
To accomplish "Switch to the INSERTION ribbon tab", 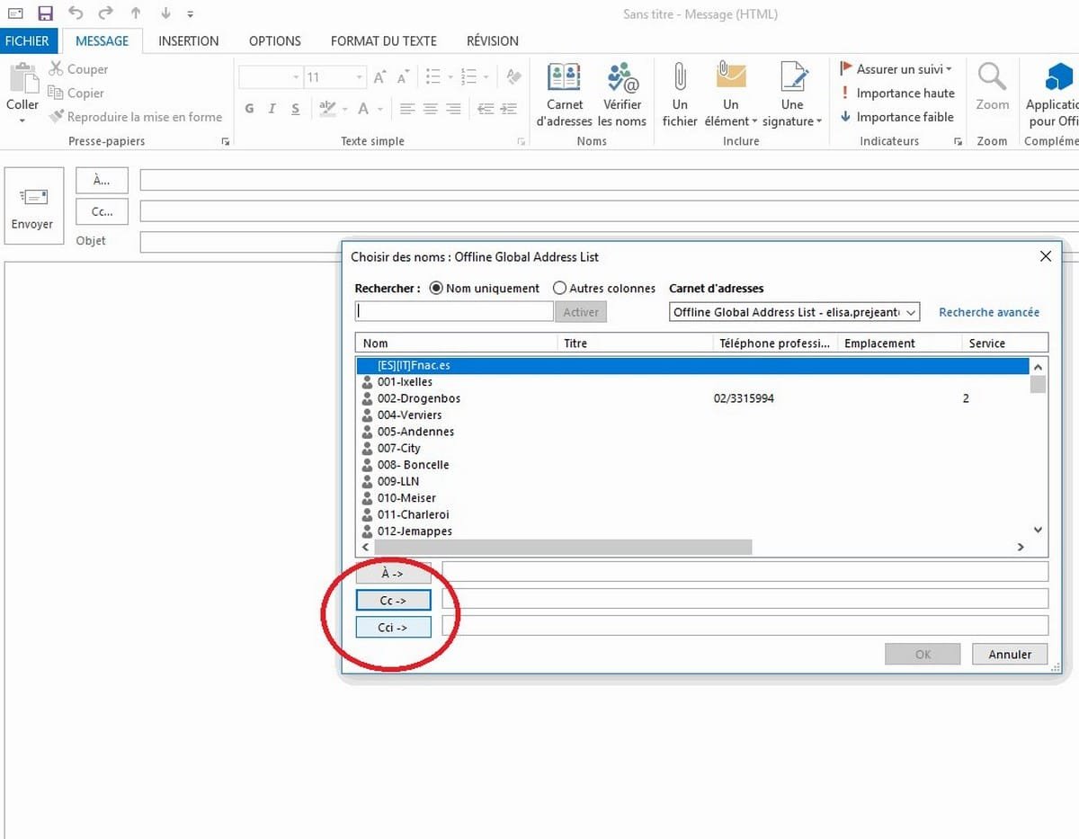I will [188, 40].
